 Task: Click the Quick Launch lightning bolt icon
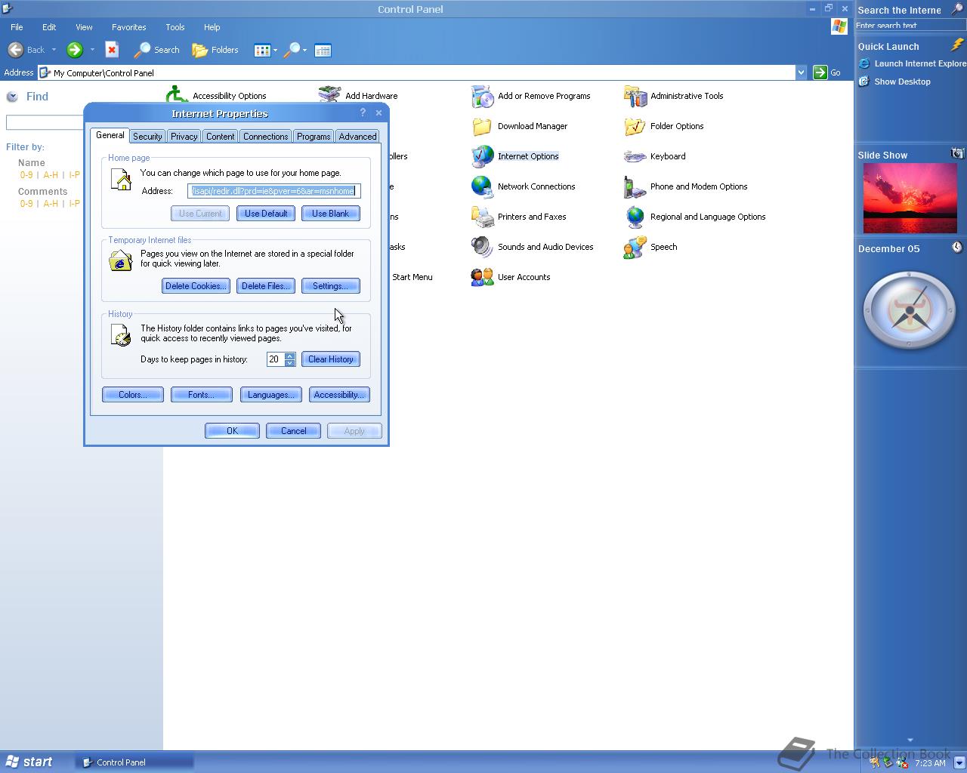point(958,45)
